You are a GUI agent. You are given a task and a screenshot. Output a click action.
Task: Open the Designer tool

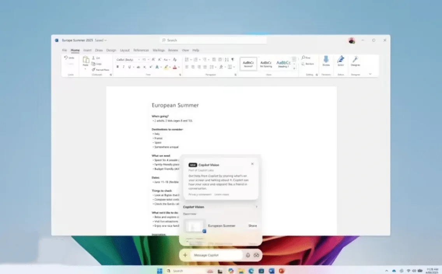pyautogui.click(x=355, y=61)
